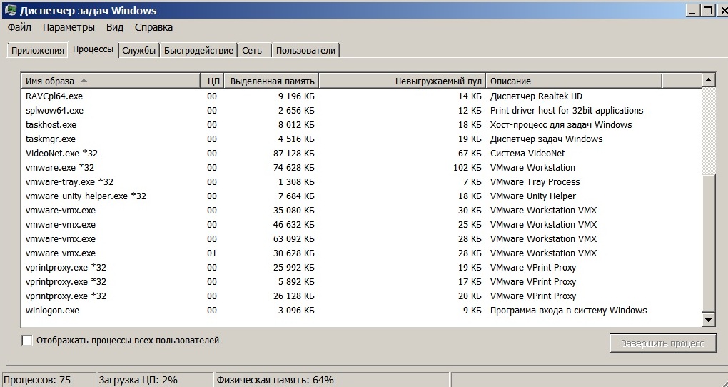The image size is (728, 387).
Task: Open the Файл menu
Action: (20, 28)
